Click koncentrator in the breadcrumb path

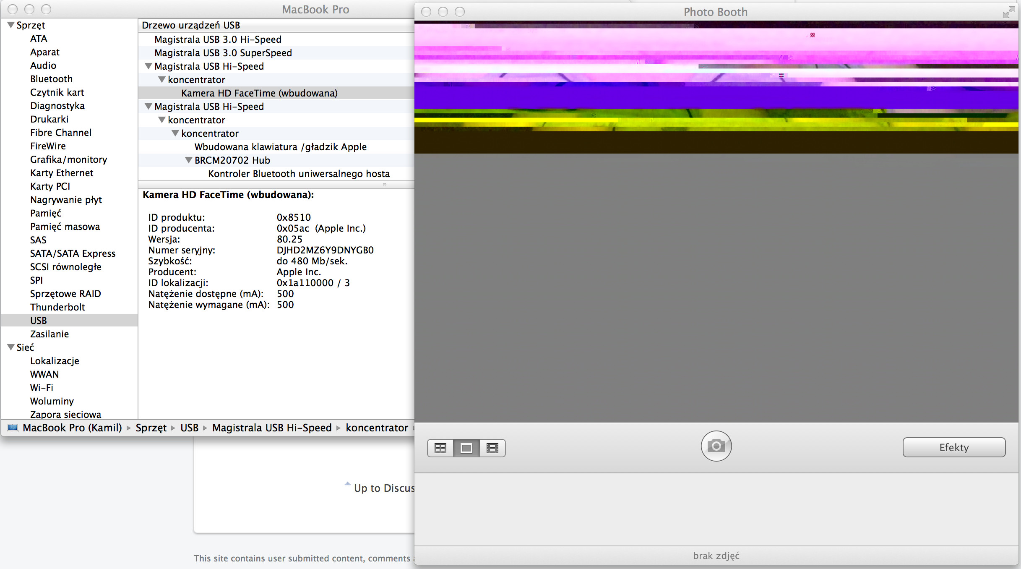click(x=376, y=428)
